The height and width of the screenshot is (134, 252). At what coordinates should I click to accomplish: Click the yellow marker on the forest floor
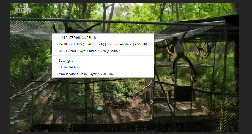(107, 102)
